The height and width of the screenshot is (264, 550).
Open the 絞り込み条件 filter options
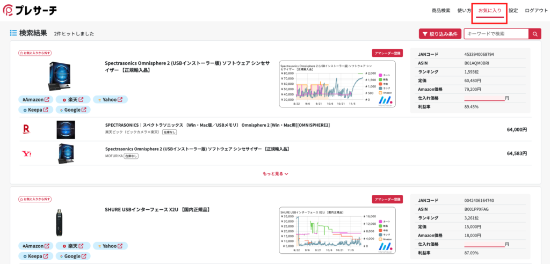(440, 34)
